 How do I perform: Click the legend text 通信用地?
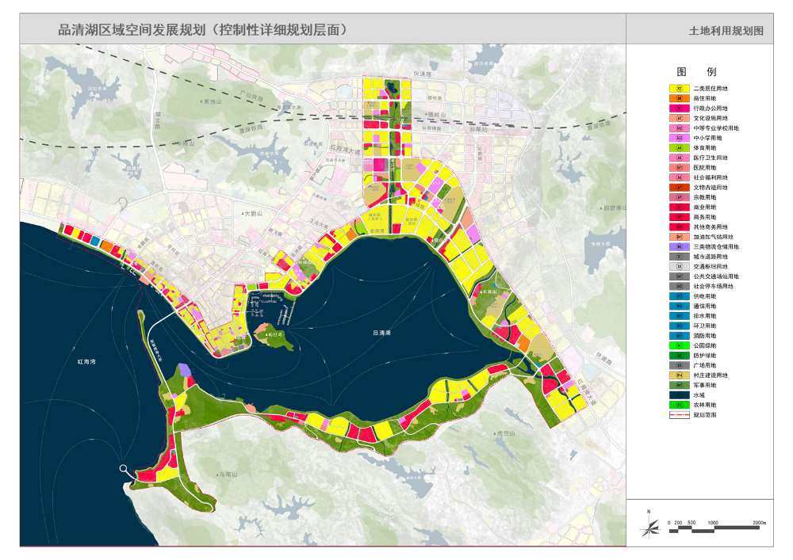pyautogui.click(x=705, y=306)
